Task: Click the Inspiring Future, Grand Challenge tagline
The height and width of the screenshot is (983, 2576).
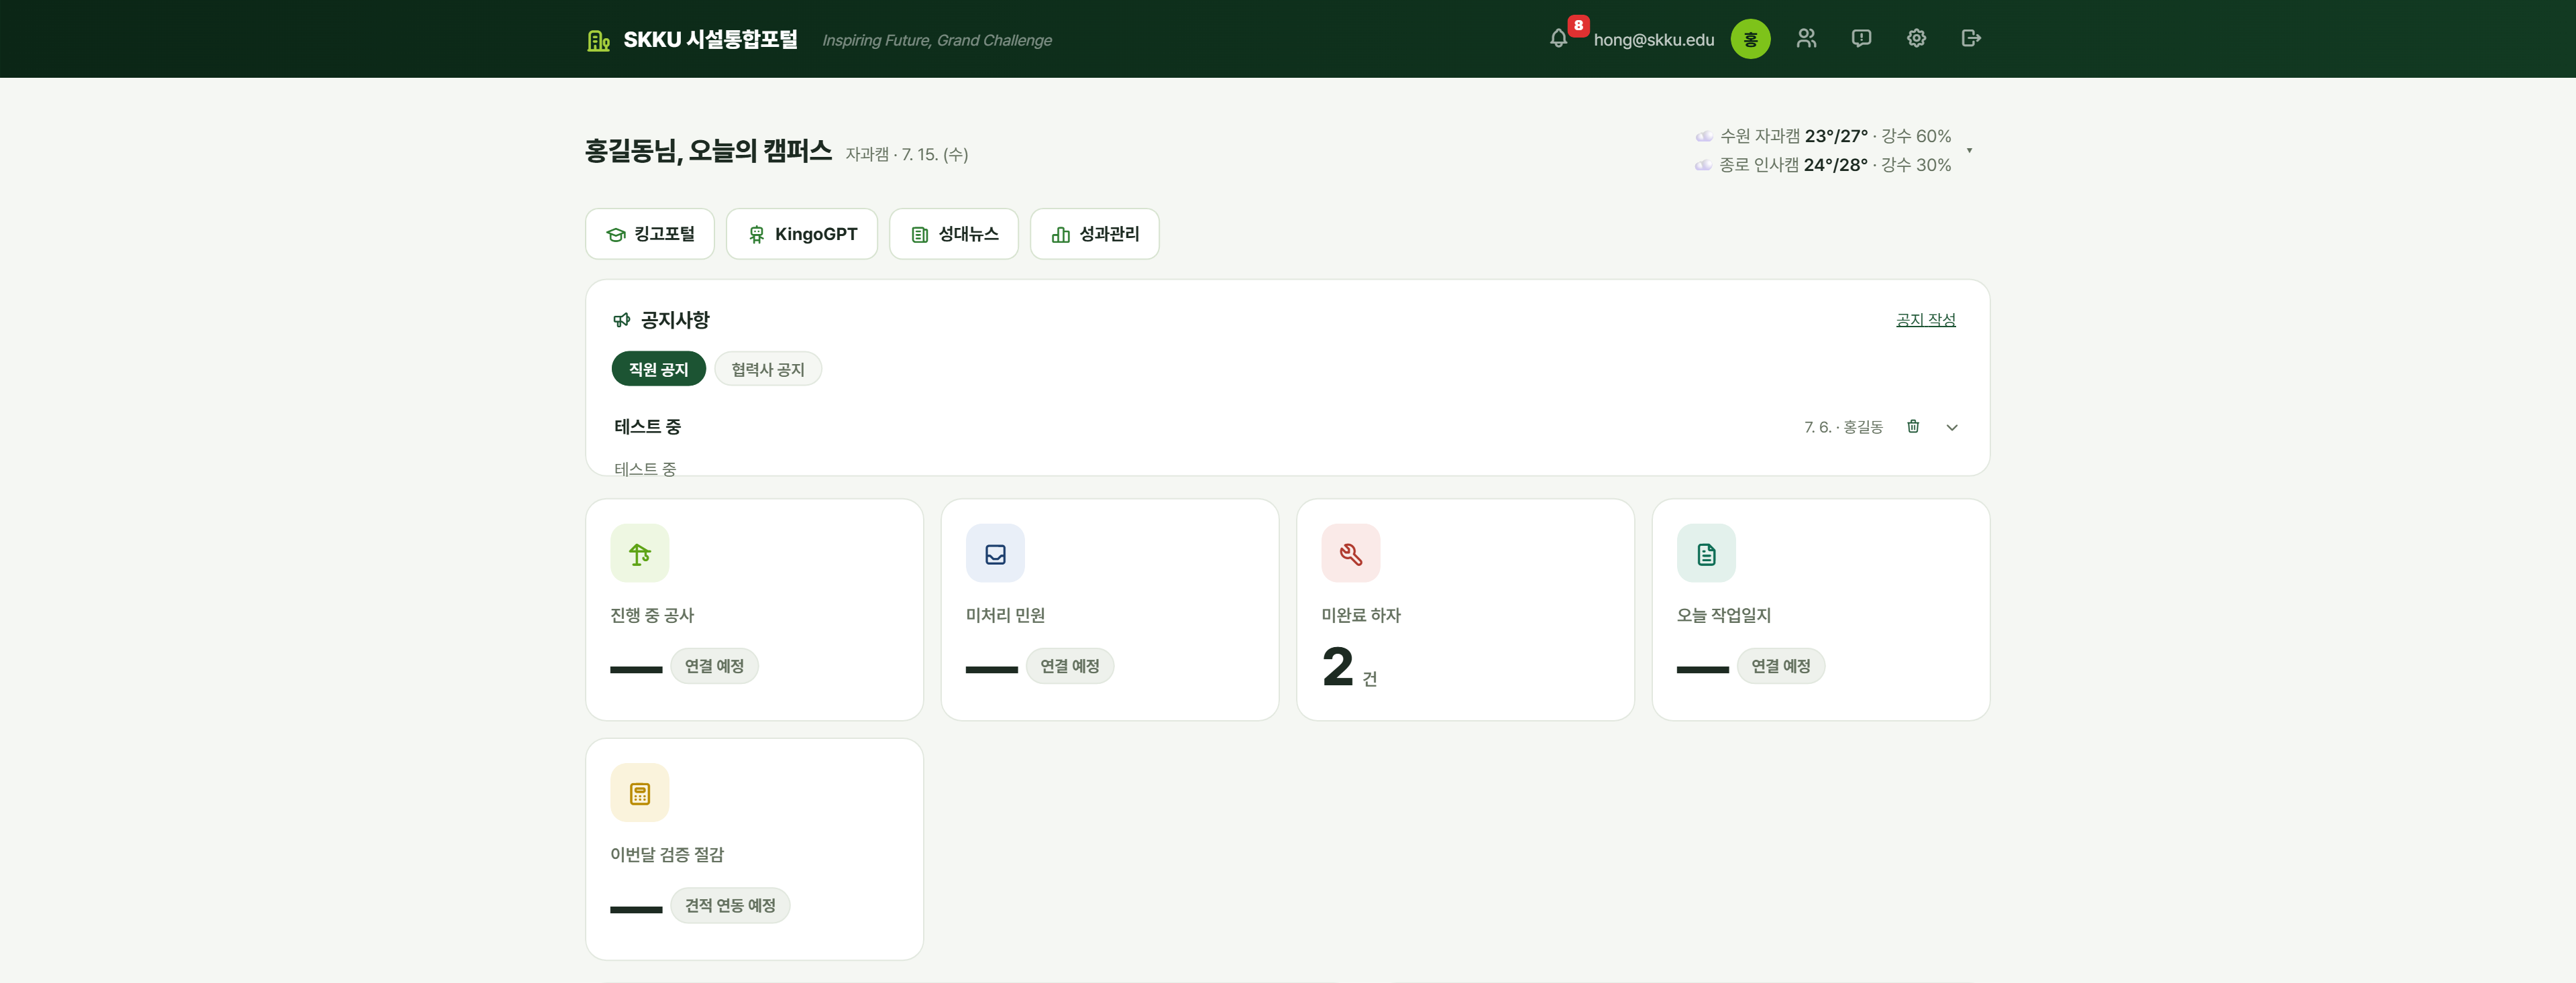Action: (937, 40)
